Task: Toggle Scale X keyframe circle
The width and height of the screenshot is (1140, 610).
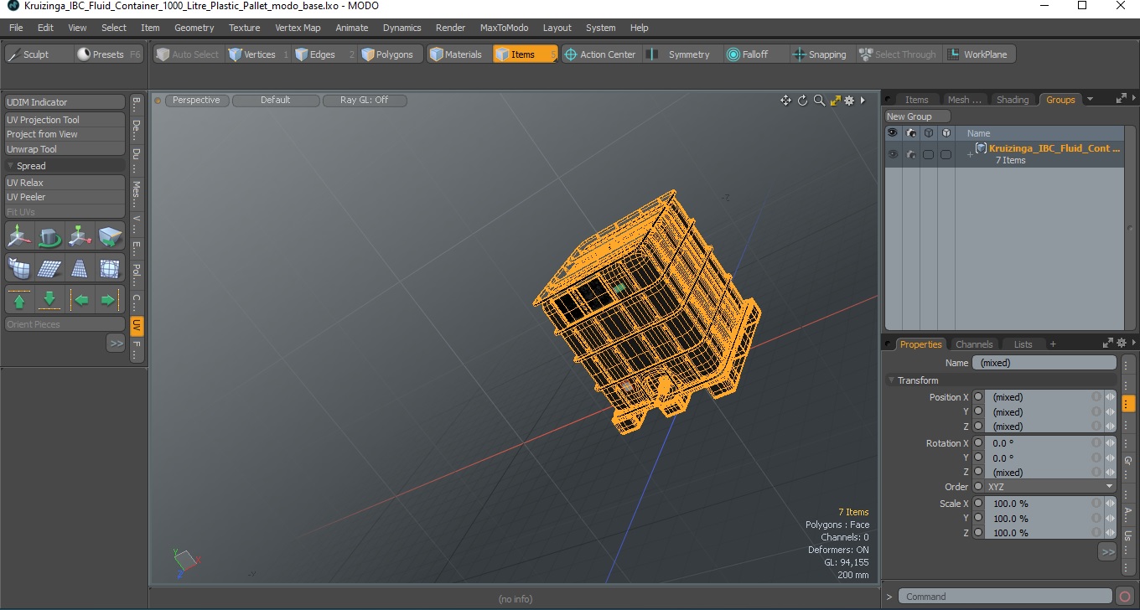Action: coord(978,504)
